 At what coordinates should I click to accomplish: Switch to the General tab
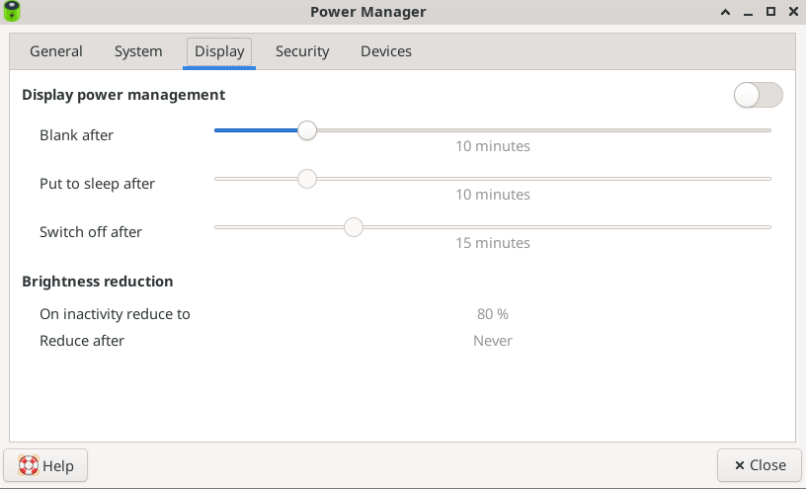tap(56, 51)
